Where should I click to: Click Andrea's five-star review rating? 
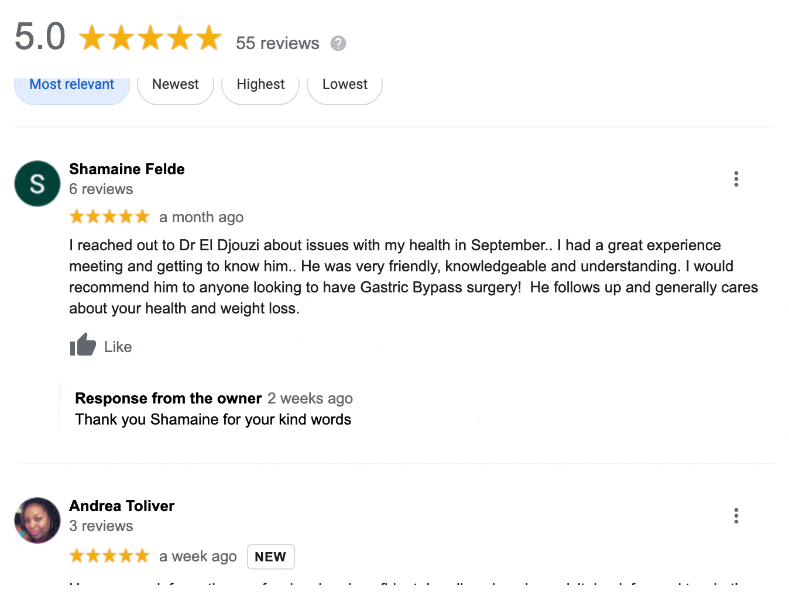pos(109,556)
